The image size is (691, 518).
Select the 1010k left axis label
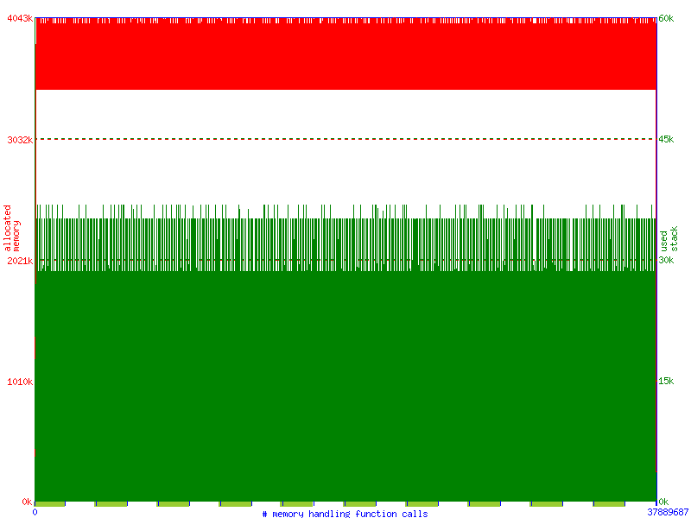19,382
